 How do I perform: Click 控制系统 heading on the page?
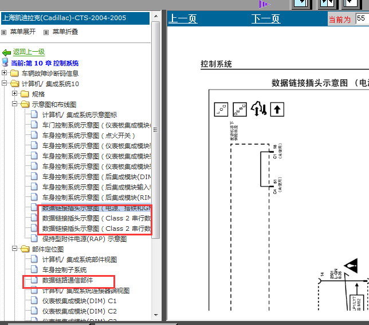(216, 64)
